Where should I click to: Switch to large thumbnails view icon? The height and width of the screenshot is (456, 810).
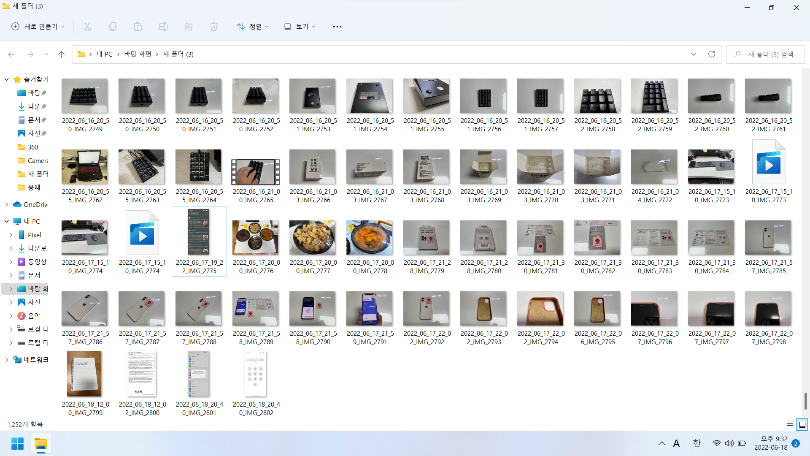point(802,424)
